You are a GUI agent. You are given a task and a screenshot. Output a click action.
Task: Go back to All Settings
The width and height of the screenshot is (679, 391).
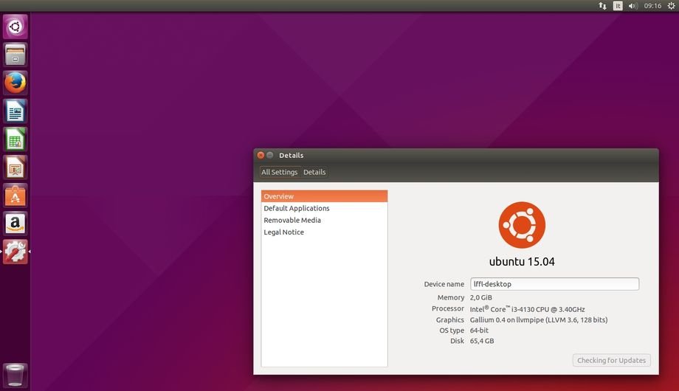coord(280,173)
